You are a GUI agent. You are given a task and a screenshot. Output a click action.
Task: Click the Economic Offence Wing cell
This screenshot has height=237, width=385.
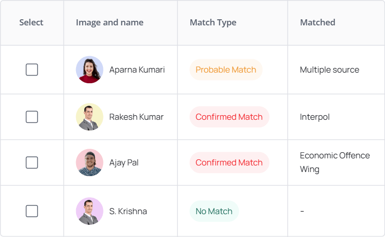point(334,162)
